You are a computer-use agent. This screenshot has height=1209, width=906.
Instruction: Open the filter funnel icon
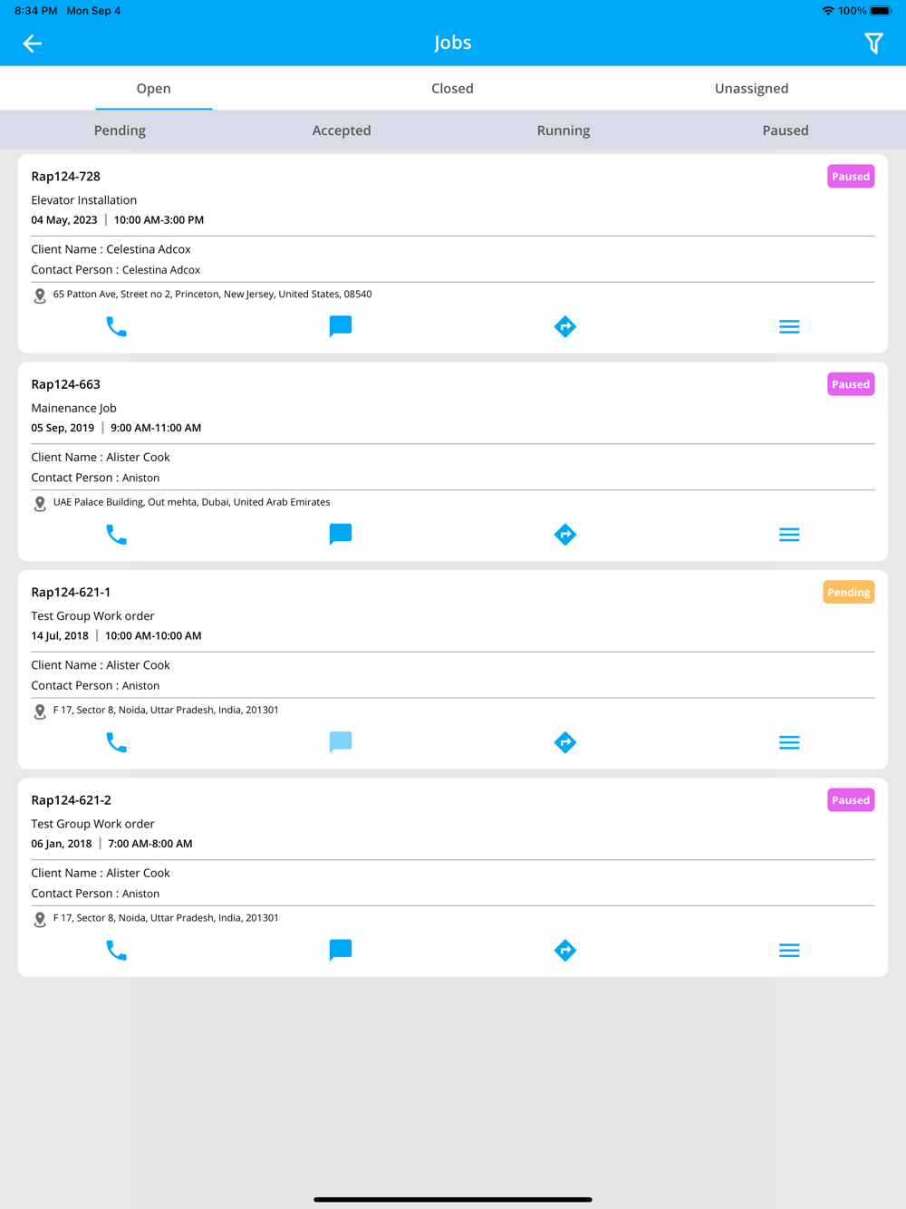point(873,44)
